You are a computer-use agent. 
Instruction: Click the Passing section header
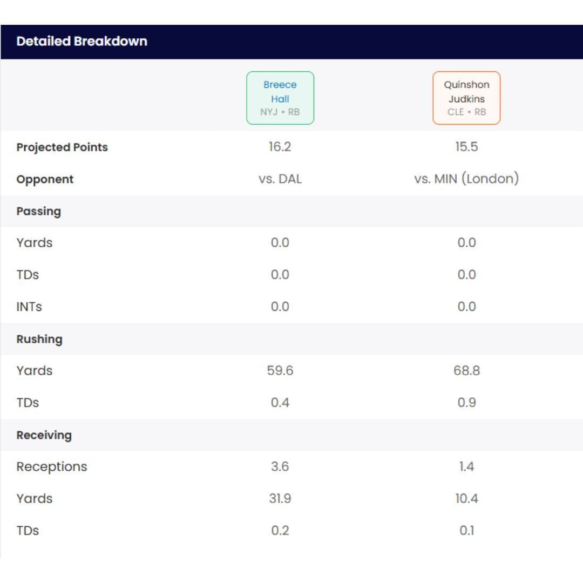point(38,211)
